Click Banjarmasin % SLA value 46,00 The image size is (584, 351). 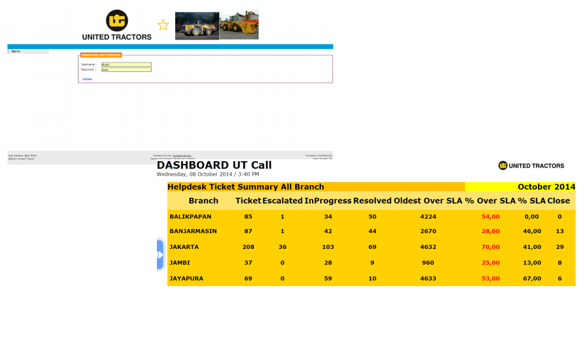point(532,231)
